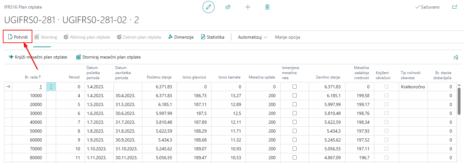Click the share icon at top
Image resolution: width=464 pixels, height=163 pixels.
point(228,7)
